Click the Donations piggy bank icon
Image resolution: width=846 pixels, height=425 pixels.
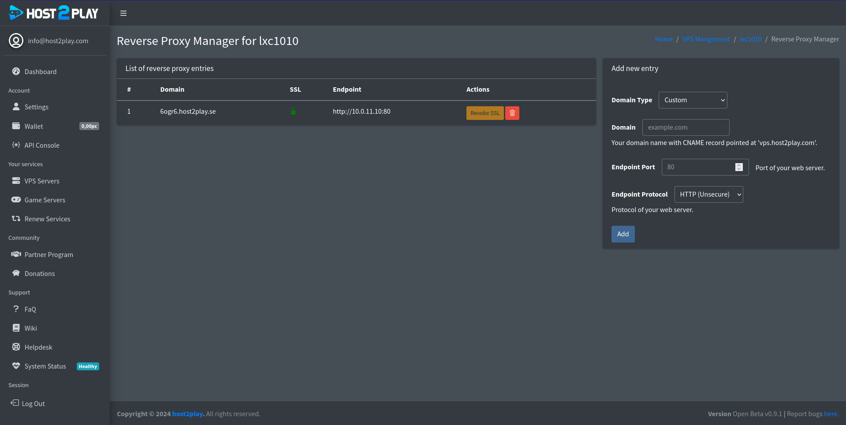pyautogui.click(x=16, y=273)
